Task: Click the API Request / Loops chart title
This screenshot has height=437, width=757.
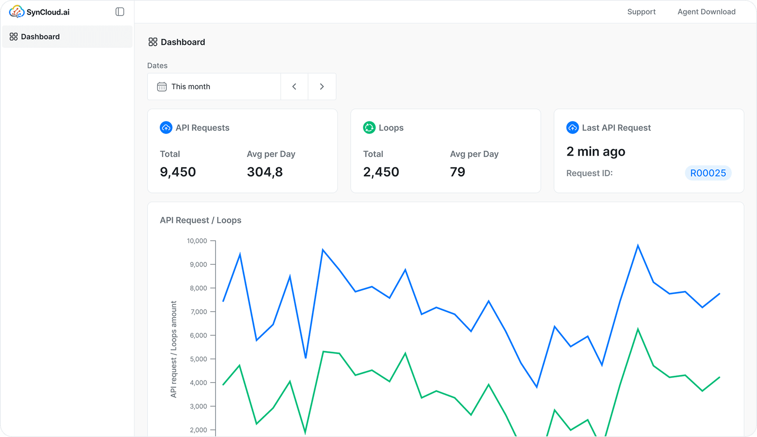Action: 200,220
